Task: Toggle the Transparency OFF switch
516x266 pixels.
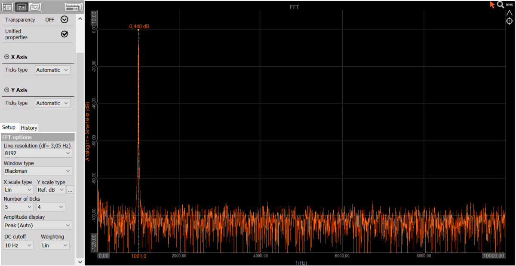Action: (x=64, y=19)
